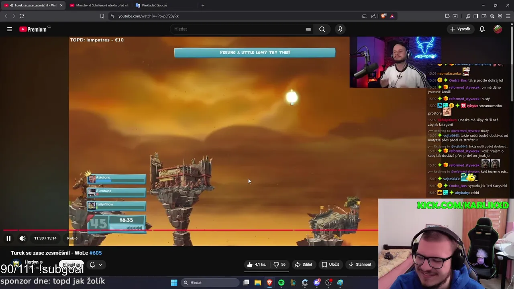Viewport: 514px width, 289px height.
Task: Open the on-screen keyboard icon in search box
Action: coord(308,29)
